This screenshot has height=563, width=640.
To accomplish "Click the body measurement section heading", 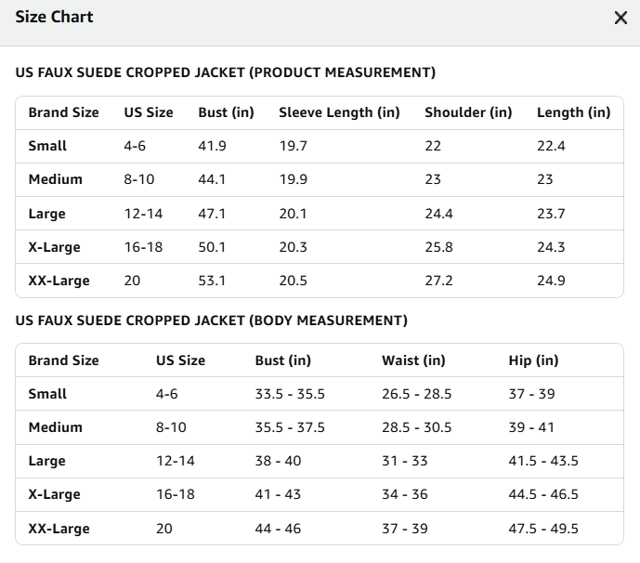I will coord(212,321).
